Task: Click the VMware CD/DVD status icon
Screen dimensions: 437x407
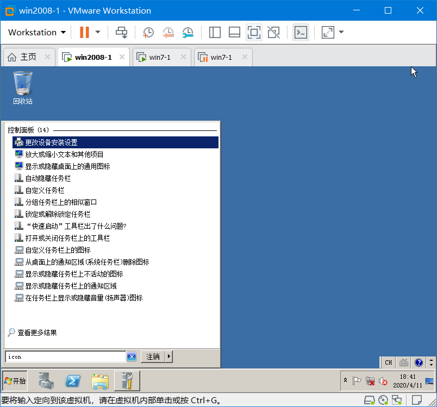Action: click(x=383, y=400)
